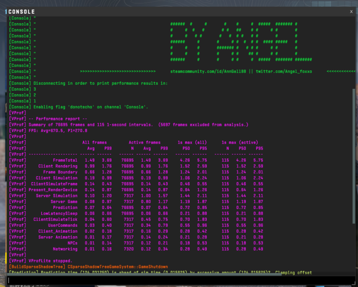The width and height of the screenshot is (358, 287).
Task: Click the vertical scrollbar thumb of the console
Action: pos(354,156)
